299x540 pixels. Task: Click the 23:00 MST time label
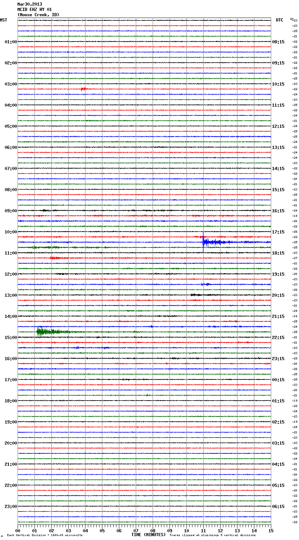11,507
